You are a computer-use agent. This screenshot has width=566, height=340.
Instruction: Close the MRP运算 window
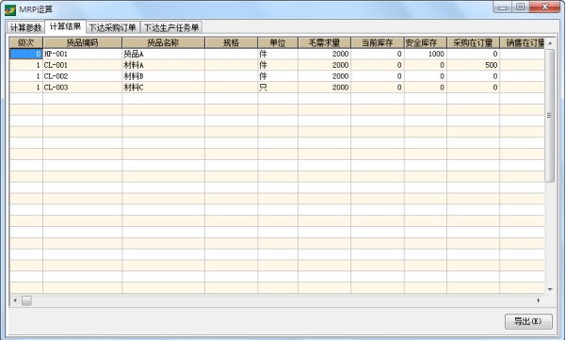[x=545, y=7]
